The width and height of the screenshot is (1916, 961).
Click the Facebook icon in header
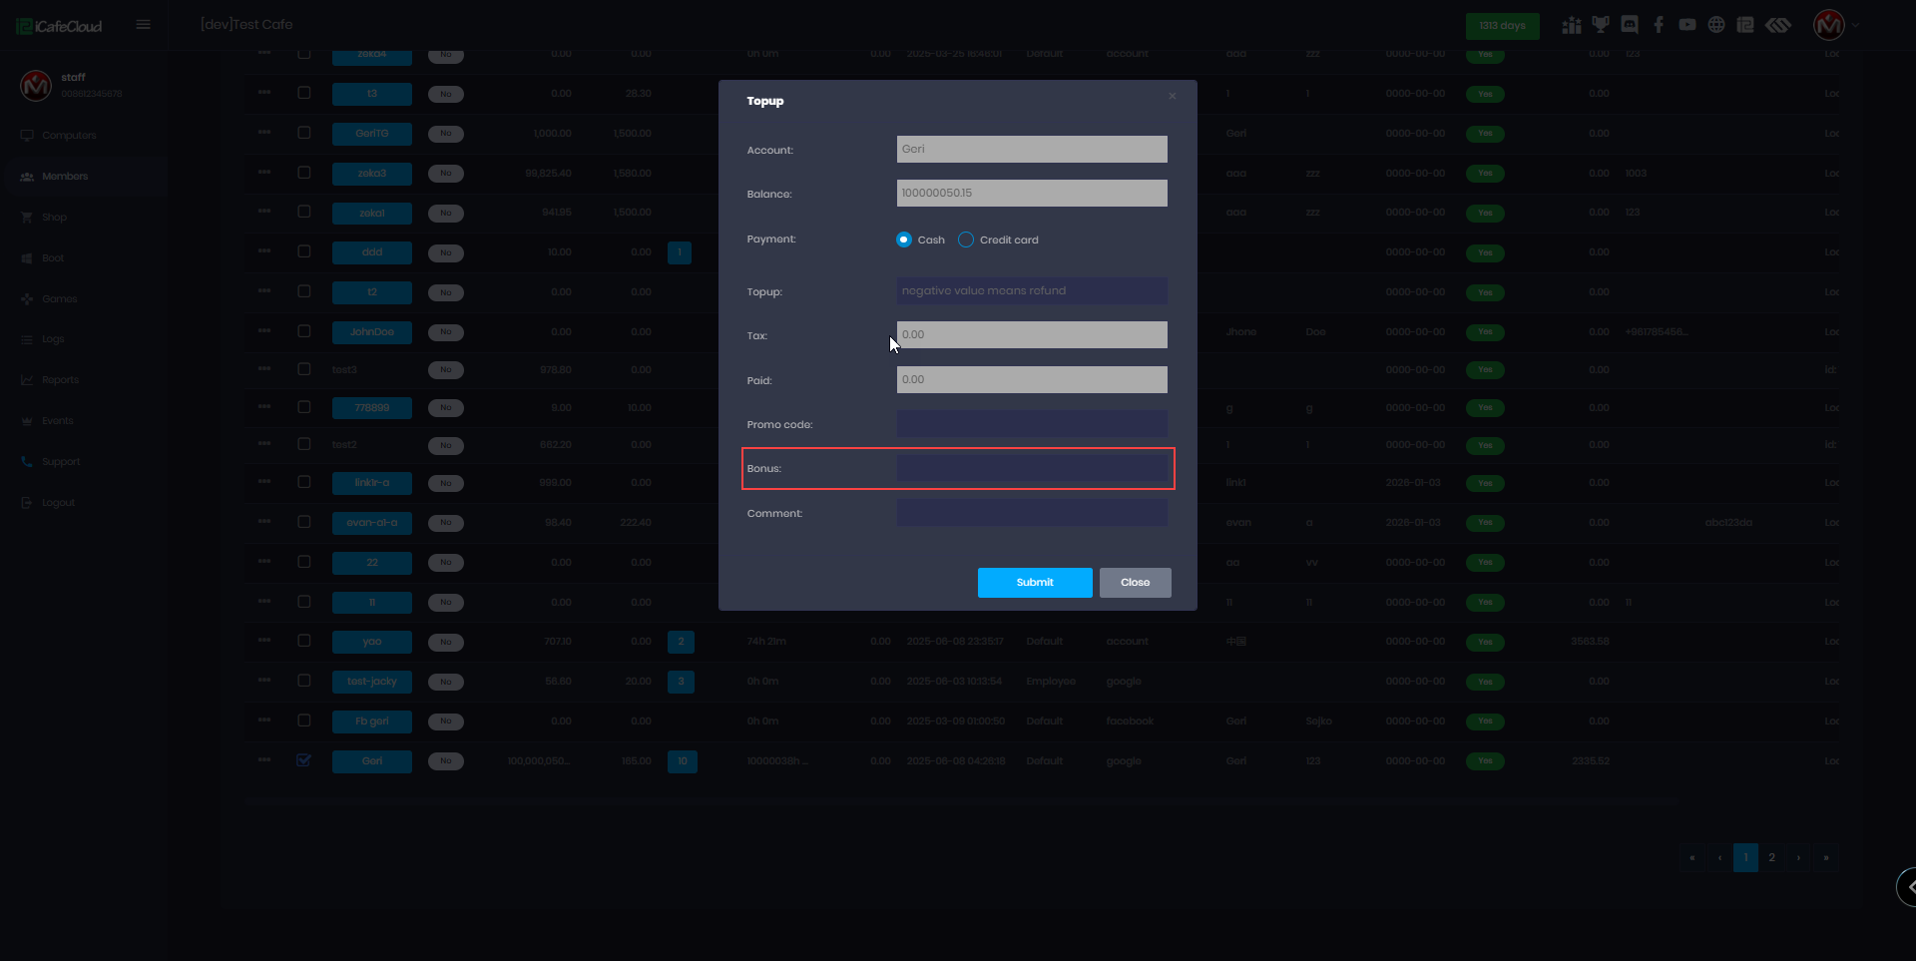[1659, 25]
